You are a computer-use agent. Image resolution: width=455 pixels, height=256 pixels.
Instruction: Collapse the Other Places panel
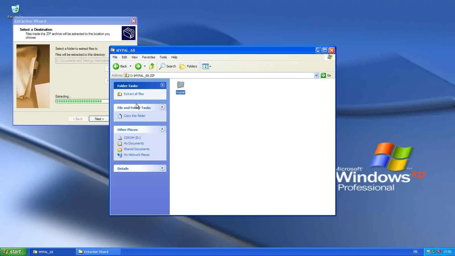coord(162,129)
